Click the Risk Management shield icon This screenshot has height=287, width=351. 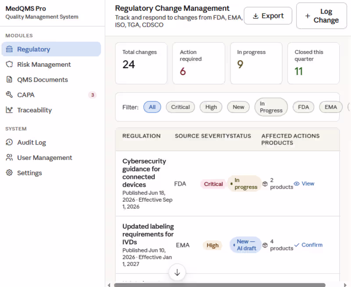[9, 64]
